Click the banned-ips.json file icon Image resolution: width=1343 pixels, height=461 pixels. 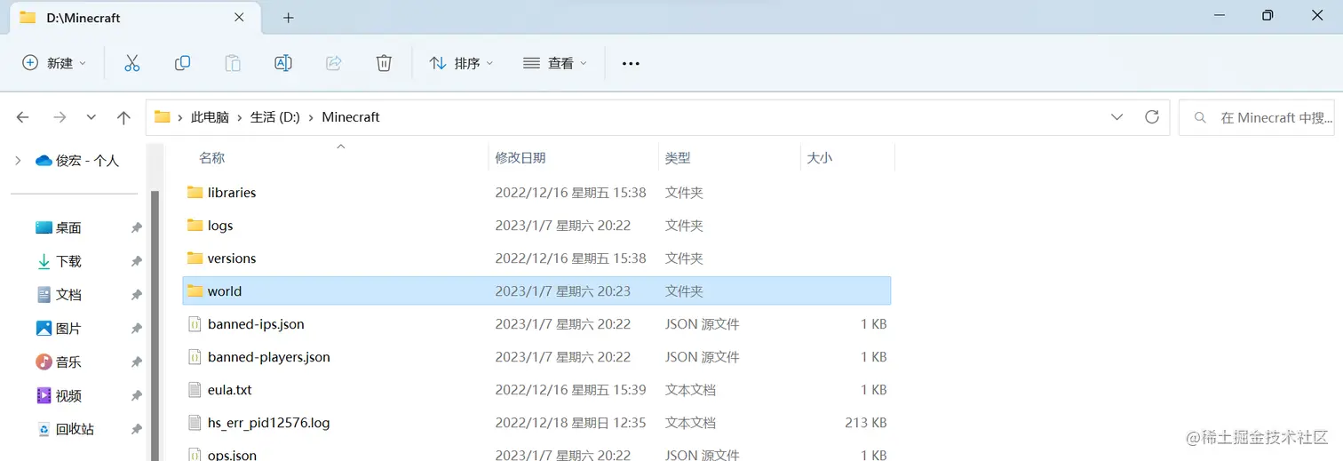coord(195,324)
